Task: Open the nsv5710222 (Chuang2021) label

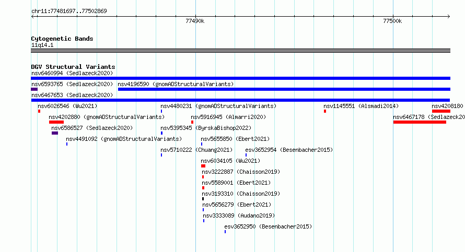Action: click(x=196, y=150)
